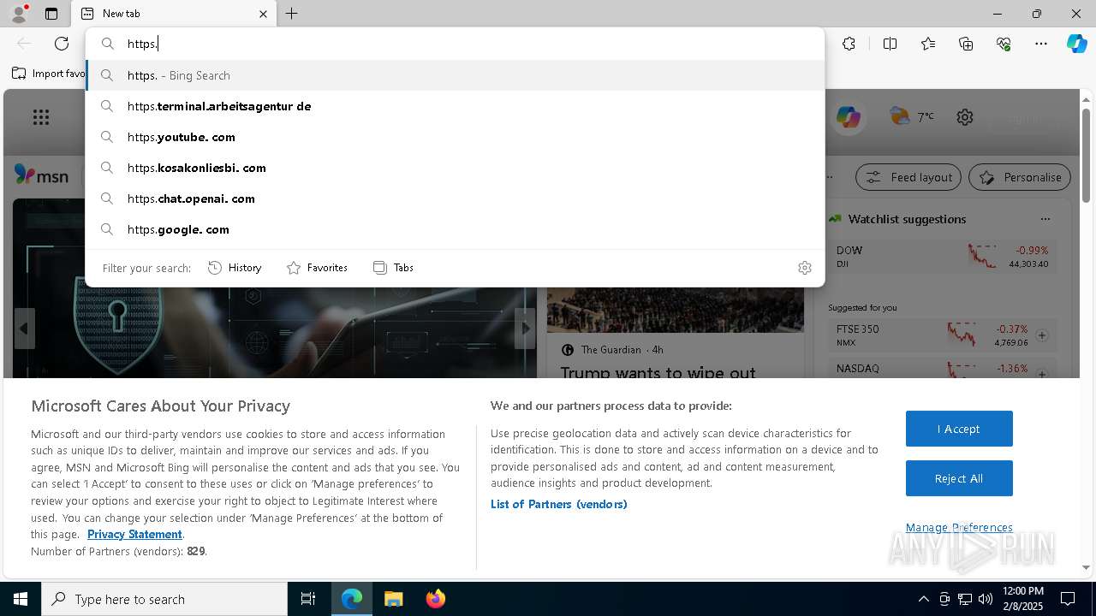Add NASDAQ to watchlist
The width and height of the screenshot is (1096, 616).
tap(1042, 374)
